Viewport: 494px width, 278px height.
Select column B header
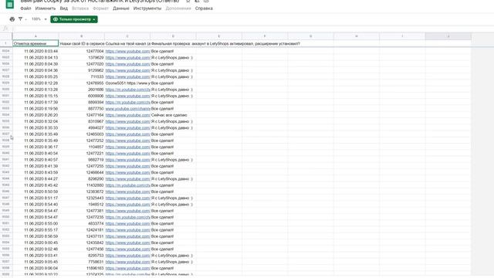point(82,36)
